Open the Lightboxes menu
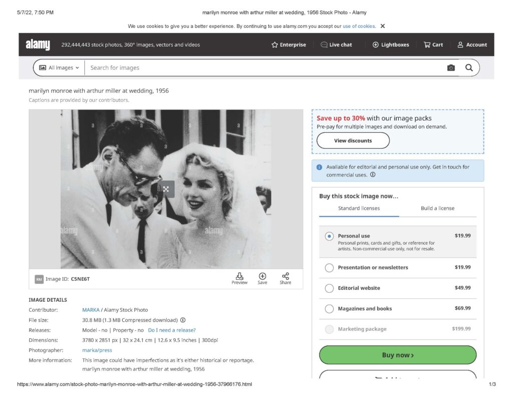This screenshot has height=397, width=513. tap(391, 45)
